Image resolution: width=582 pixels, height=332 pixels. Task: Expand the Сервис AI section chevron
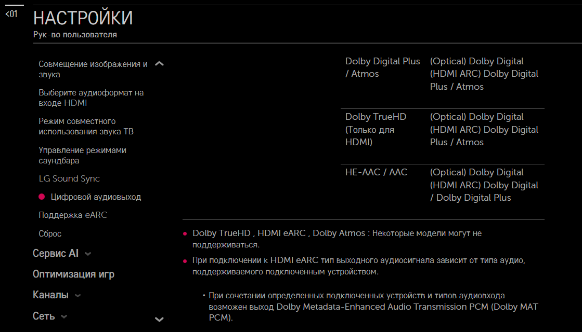tap(88, 254)
